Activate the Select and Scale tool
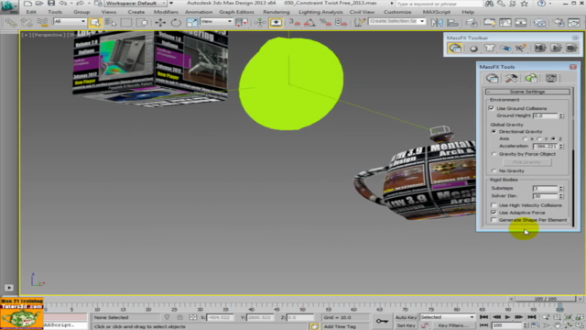The width and height of the screenshot is (586, 330). click(x=191, y=22)
